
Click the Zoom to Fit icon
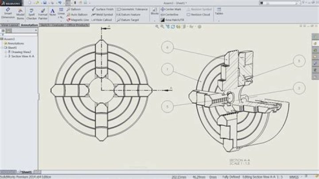[157, 27]
